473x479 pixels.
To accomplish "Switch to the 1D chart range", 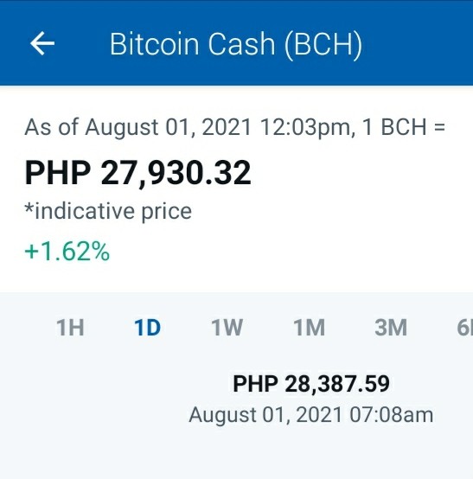I will (147, 328).
